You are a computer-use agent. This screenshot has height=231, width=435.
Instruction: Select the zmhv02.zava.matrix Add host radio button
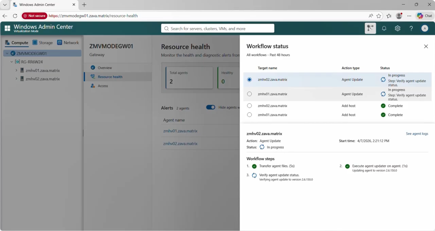coord(250,105)
